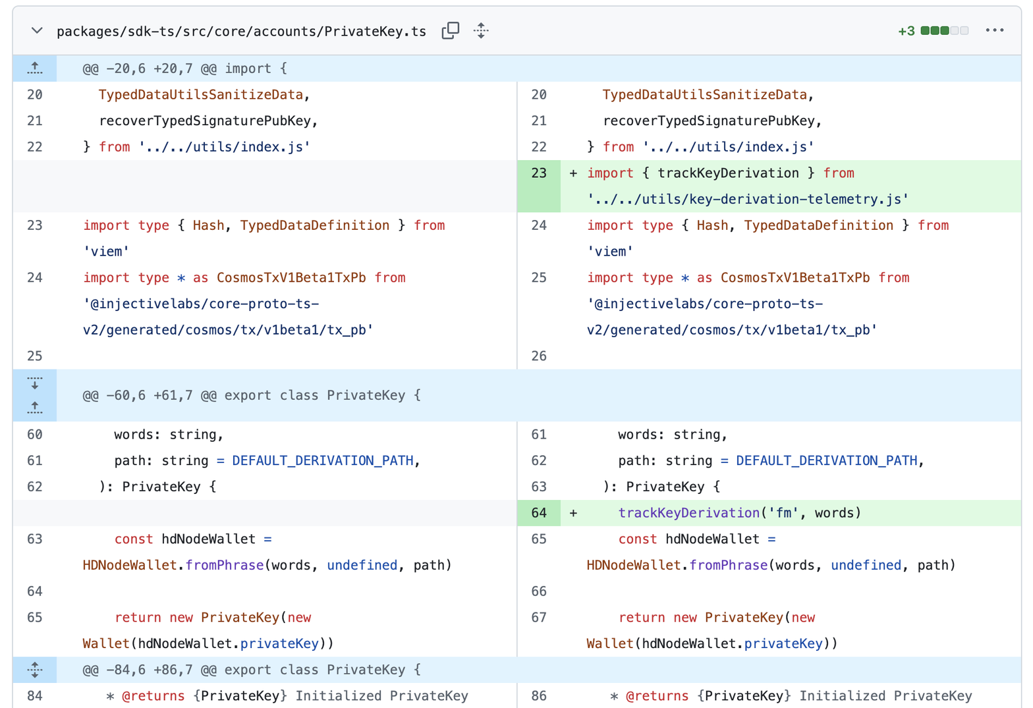The image size is (1033, 708).
Task: Expand all lines of PrivateKey.ts diff
Action: coord(481,30)
